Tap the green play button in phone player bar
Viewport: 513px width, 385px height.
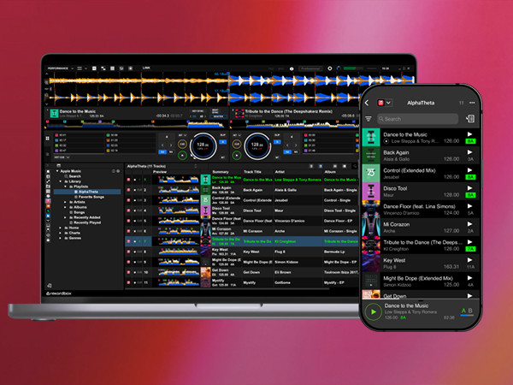click(x=374, y=312)
